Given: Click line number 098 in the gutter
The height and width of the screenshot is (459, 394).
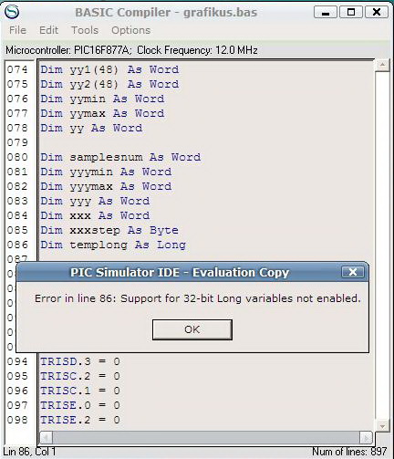Looking at the screenshot, I should [x=17, y=420].
